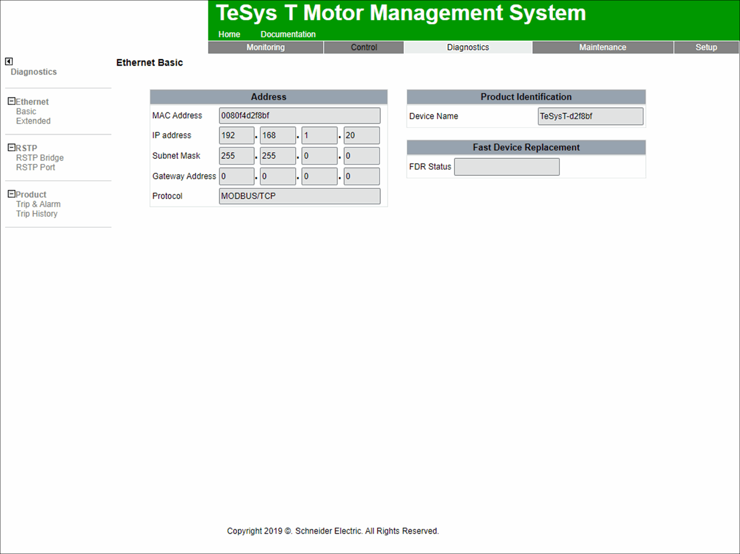
Task: Click the Ethernet Basic page title
Action: coord(149,63)
